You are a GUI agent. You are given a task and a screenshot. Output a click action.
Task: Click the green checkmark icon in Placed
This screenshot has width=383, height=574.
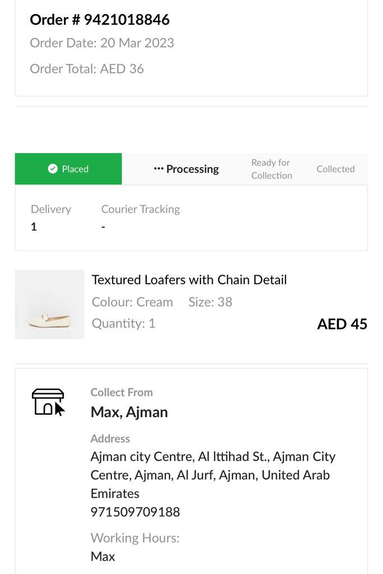point(53,169)
